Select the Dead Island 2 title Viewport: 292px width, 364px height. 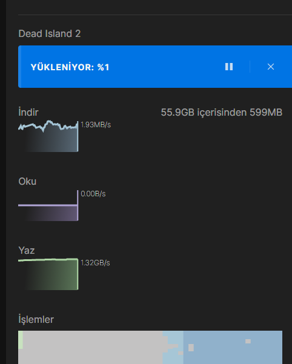point(50,34)
